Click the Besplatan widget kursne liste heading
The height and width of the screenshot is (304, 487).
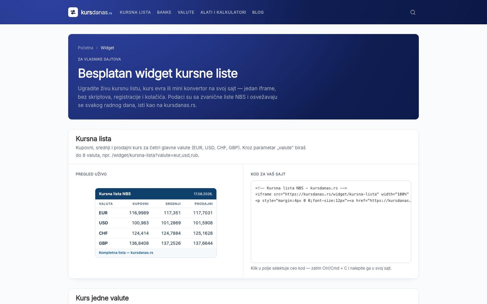pos(158,73)
